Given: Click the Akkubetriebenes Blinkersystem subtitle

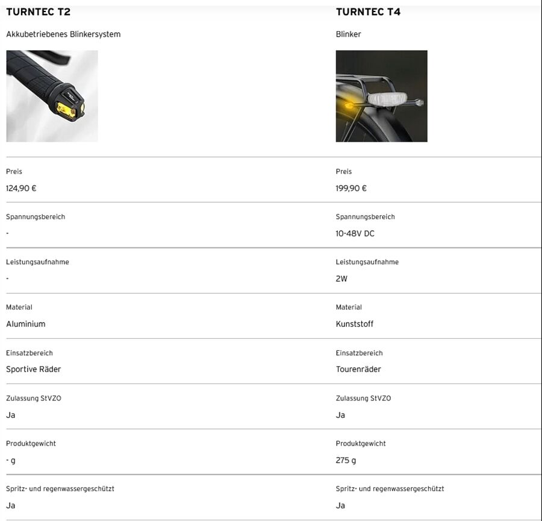Looking at the screenshot, I should pyautogui.click(x=63, y=34).
